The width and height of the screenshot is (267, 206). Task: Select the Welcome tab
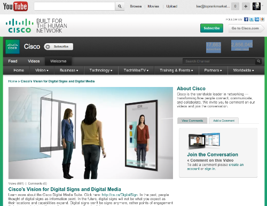pos(58,61)
